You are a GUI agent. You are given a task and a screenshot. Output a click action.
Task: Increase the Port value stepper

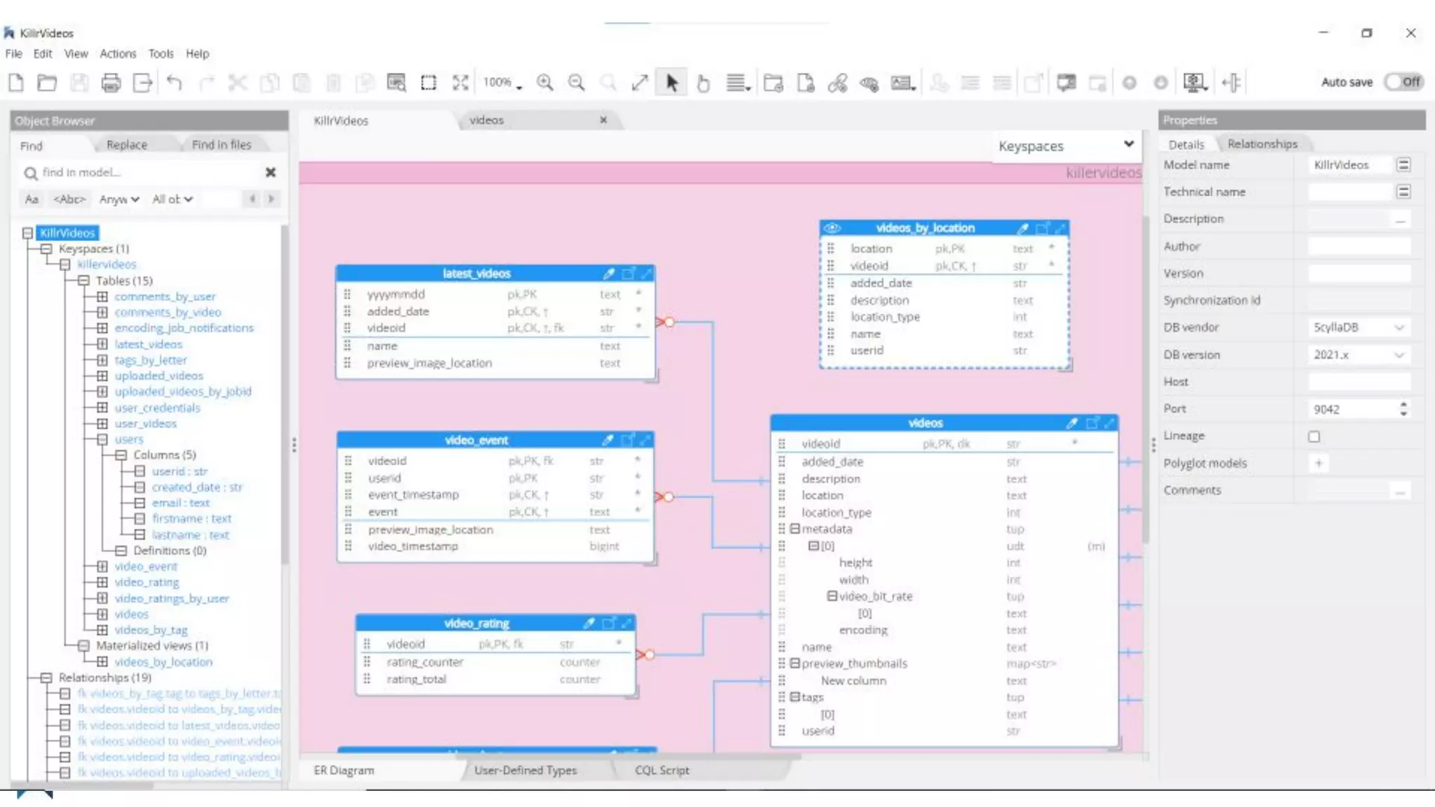1403,404
